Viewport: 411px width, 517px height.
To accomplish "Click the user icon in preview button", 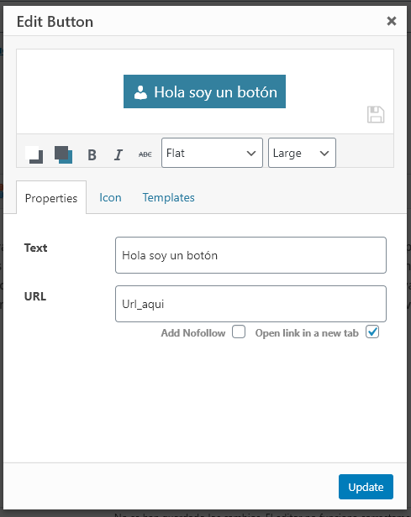I will (140, 92).
